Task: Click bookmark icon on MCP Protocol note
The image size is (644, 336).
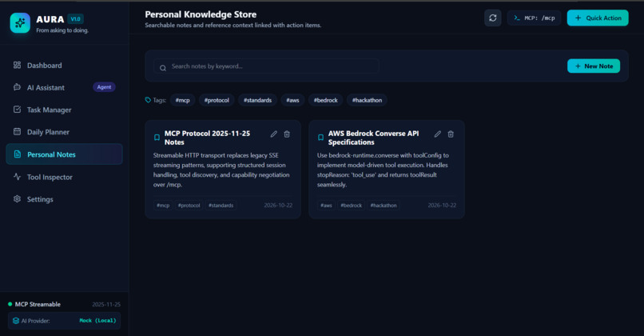Action: pyautogui.click(x=157, y=138)
